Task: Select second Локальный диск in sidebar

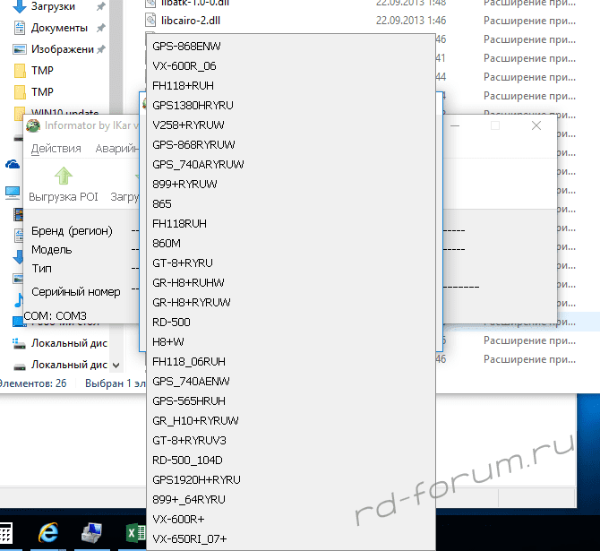Action: coord(69,365)
